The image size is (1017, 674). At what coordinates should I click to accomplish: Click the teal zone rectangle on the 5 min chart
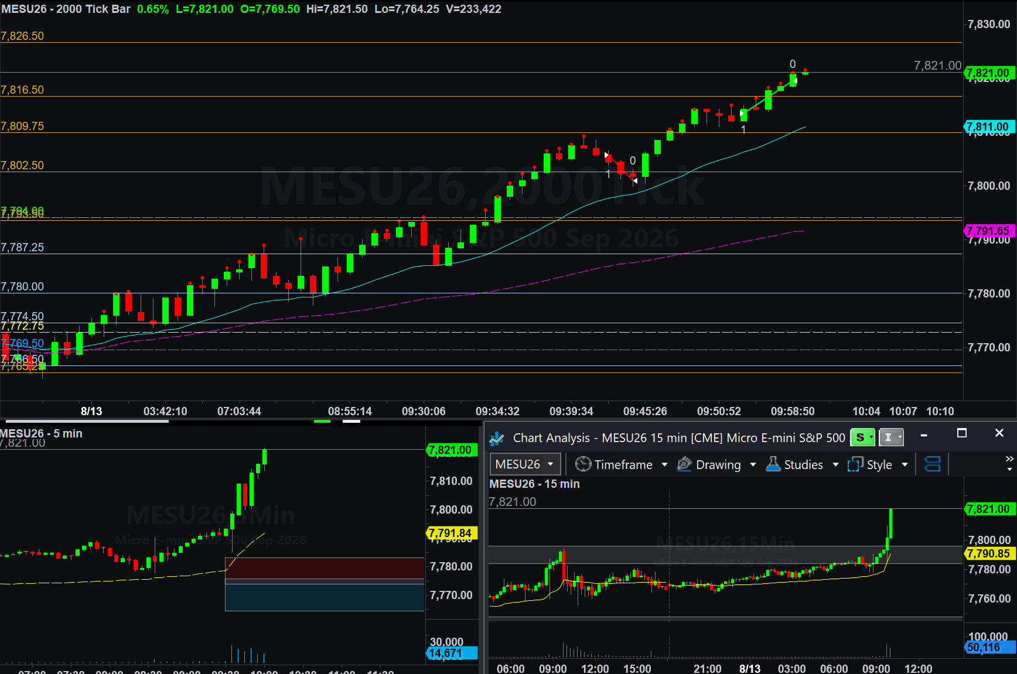[325, 597]
